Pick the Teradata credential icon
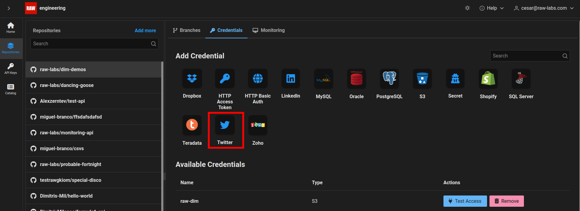This screenshot has height=211, width=580. pos(192,125)
